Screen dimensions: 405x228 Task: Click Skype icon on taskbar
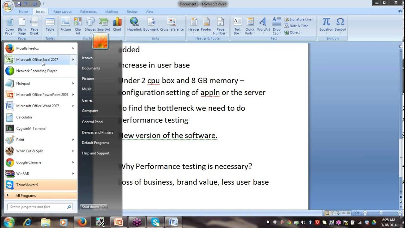[x=155, y=222]
